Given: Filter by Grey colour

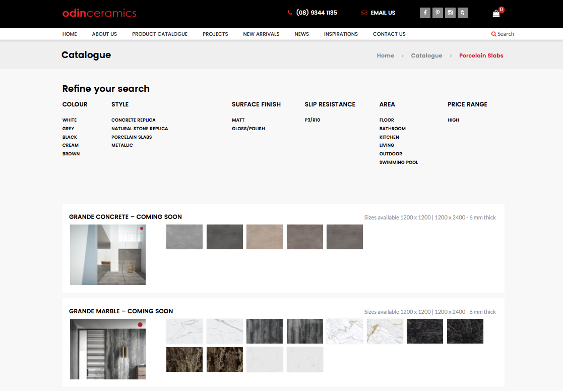Looking at the screenshot, I should [x=68, y=129].
